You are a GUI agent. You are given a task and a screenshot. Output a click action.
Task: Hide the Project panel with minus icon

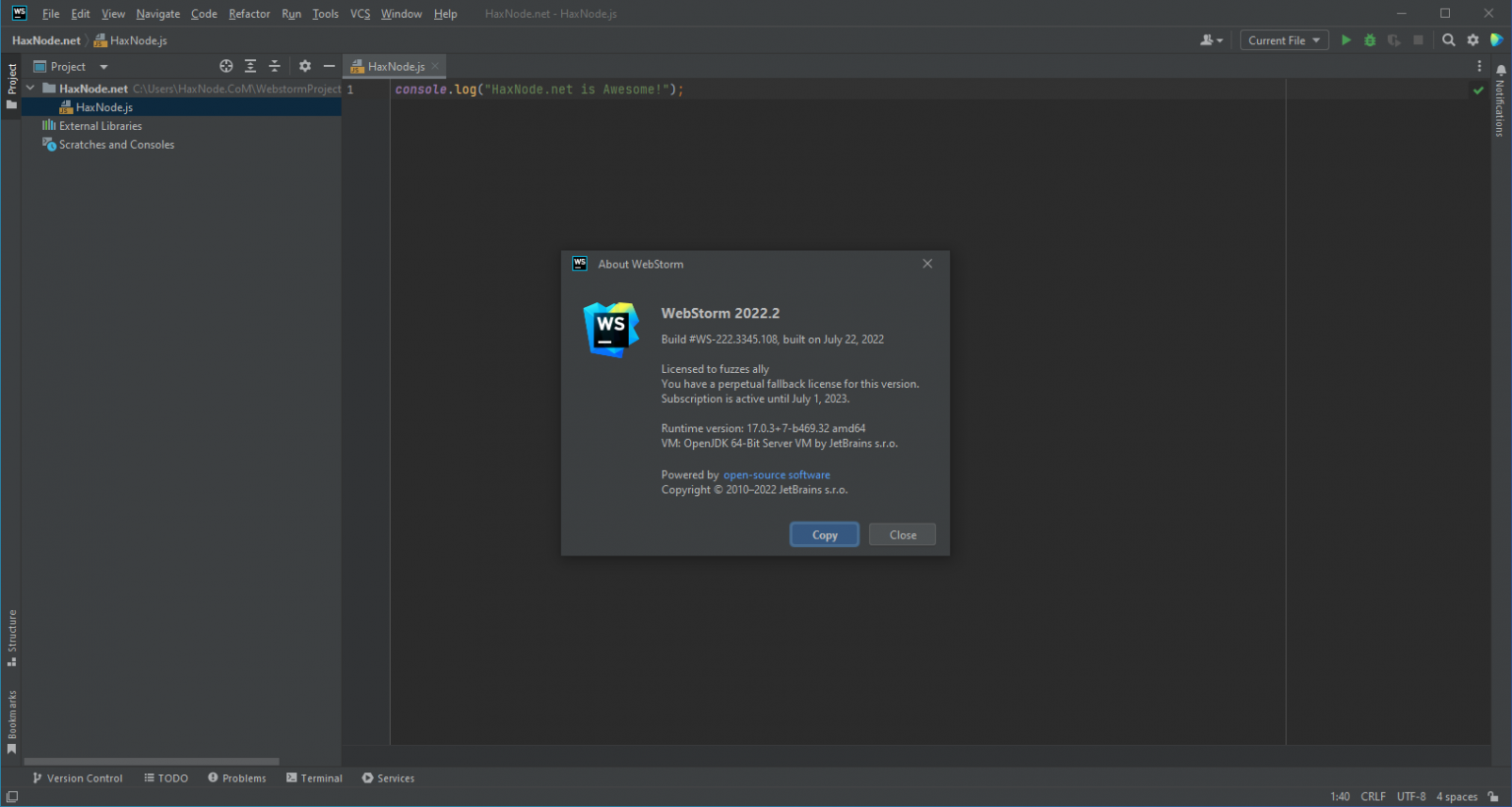point(329,66)
